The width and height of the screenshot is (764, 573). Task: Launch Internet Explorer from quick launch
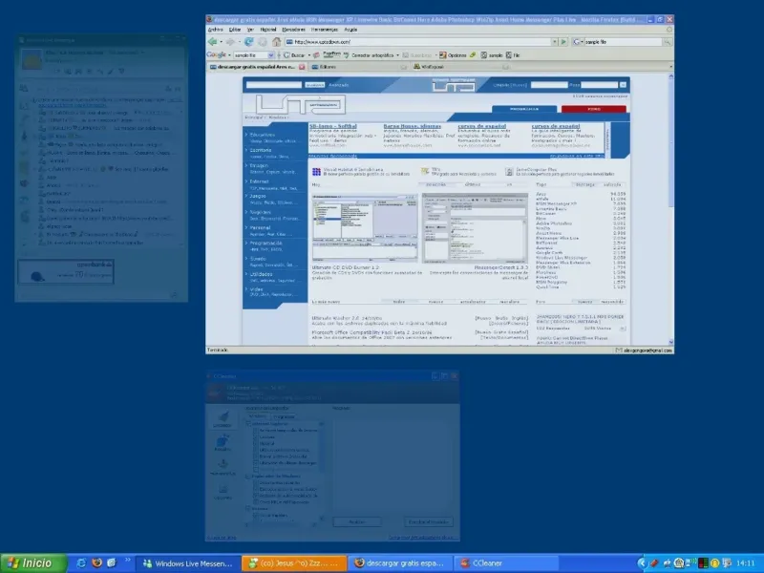(81, 563)
